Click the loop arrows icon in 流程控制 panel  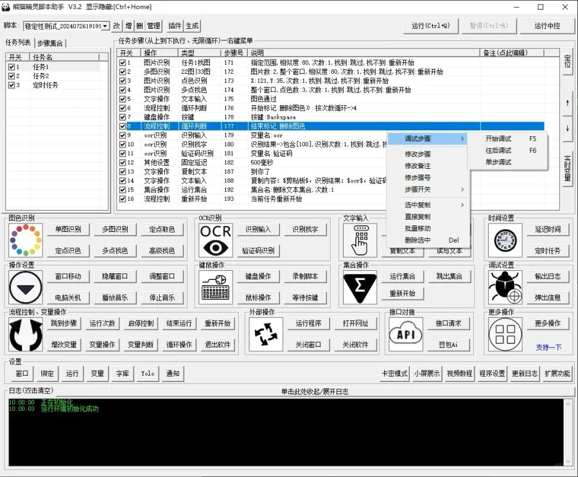point(25,333)
